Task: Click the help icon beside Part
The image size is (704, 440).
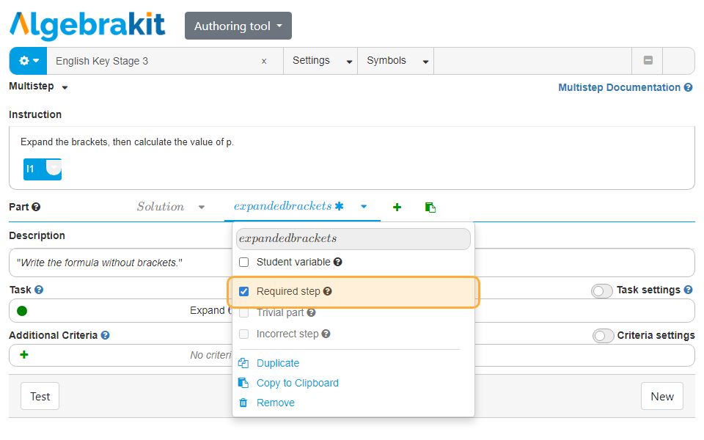Action: point(36,208)
